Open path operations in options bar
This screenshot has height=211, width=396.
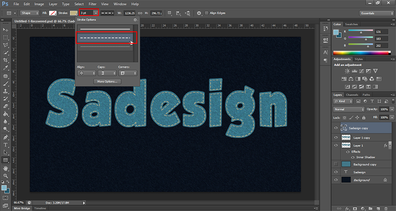pos(169,13)
